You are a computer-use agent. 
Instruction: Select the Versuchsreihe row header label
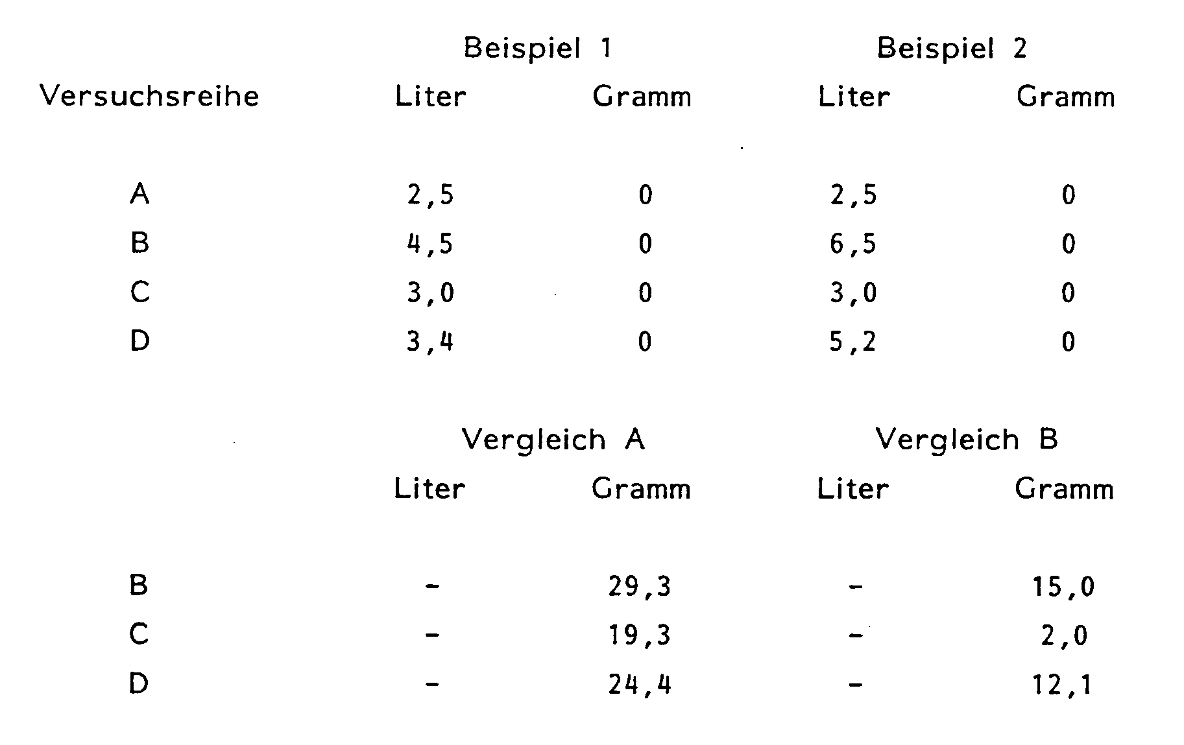(x=149, y=97)
